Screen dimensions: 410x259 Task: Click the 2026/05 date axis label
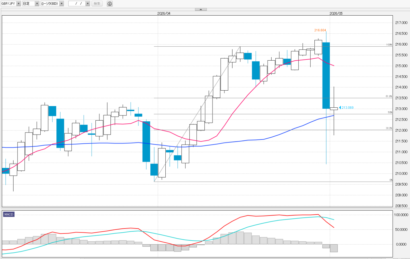pos(336,13)
